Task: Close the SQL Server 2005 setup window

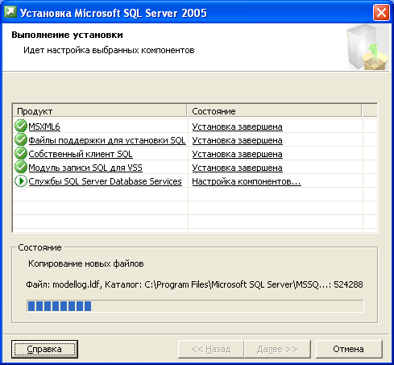Action: click(381, 12)
